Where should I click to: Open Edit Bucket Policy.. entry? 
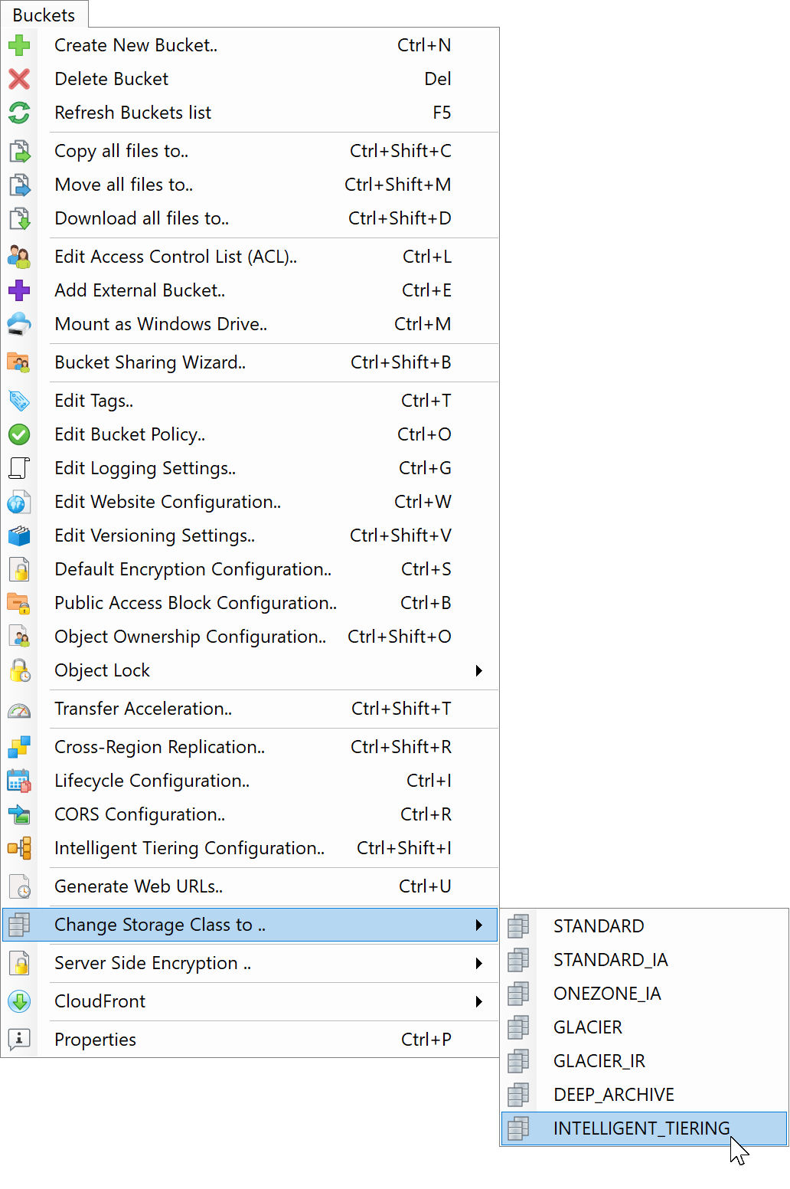tap(250, 434)
